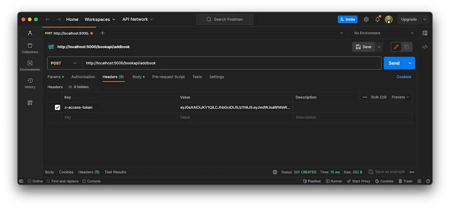Go forward with the right arrow
The image size is (450, 208).
coord(58,19)
